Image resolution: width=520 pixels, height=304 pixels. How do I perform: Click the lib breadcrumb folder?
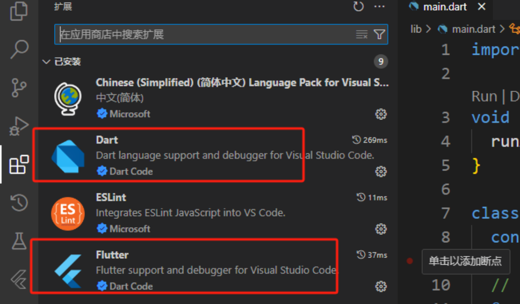[x=416, y=29]
